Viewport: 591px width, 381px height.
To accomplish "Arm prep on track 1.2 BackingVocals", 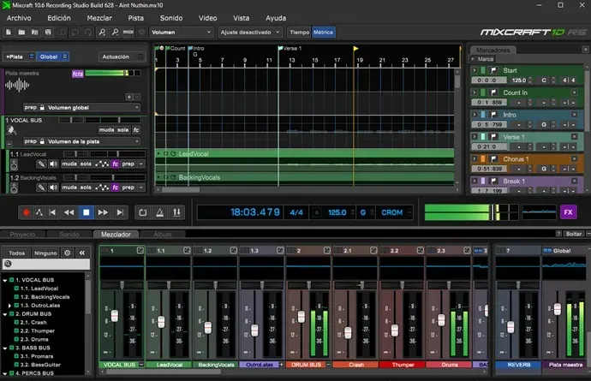I will coord(128,188).
